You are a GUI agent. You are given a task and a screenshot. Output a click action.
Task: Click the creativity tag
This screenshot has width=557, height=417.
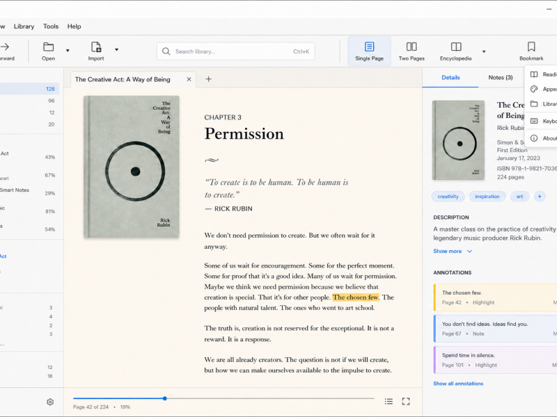448,197
